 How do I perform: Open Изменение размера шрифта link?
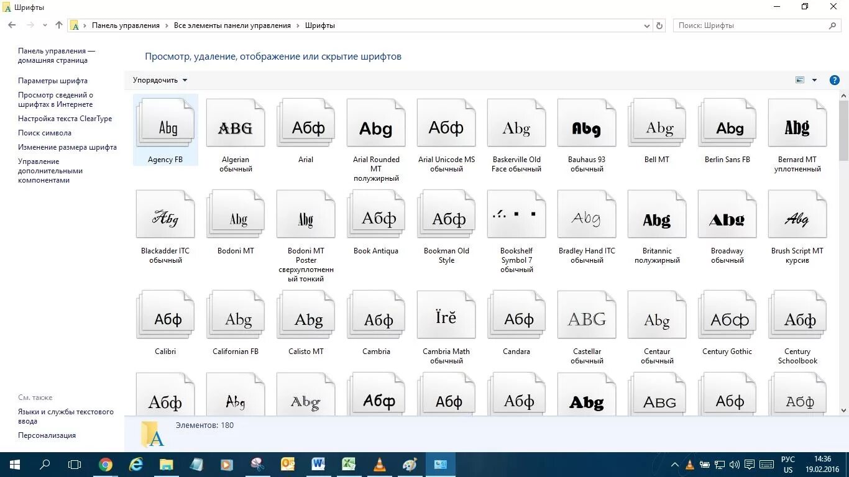(x=67, y=147)
